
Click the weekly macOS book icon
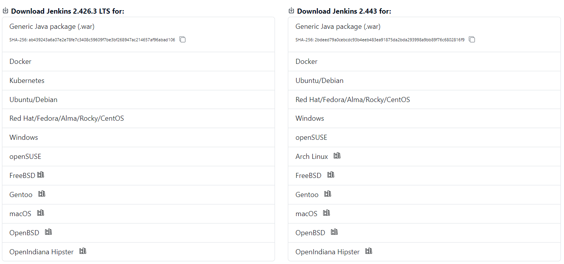[327, 213]
